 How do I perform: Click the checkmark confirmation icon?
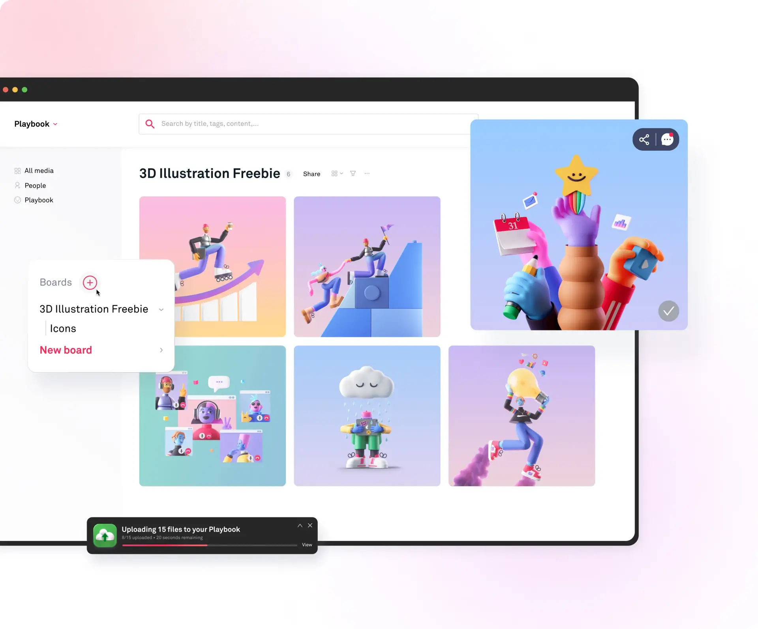click(x=668, y=311)
